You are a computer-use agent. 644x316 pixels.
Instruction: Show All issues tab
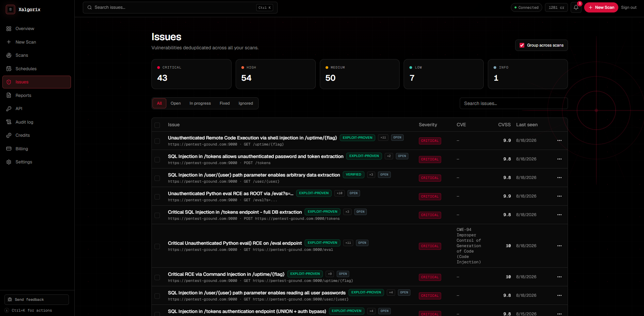click(x=159, y=103)
